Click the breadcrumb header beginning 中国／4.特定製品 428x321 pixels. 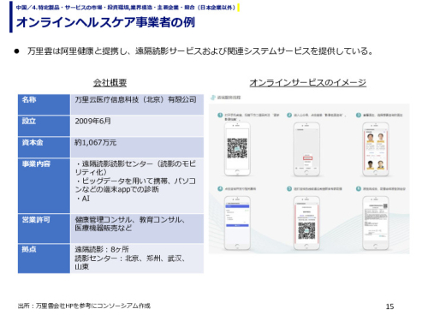(x=126, y=8)
